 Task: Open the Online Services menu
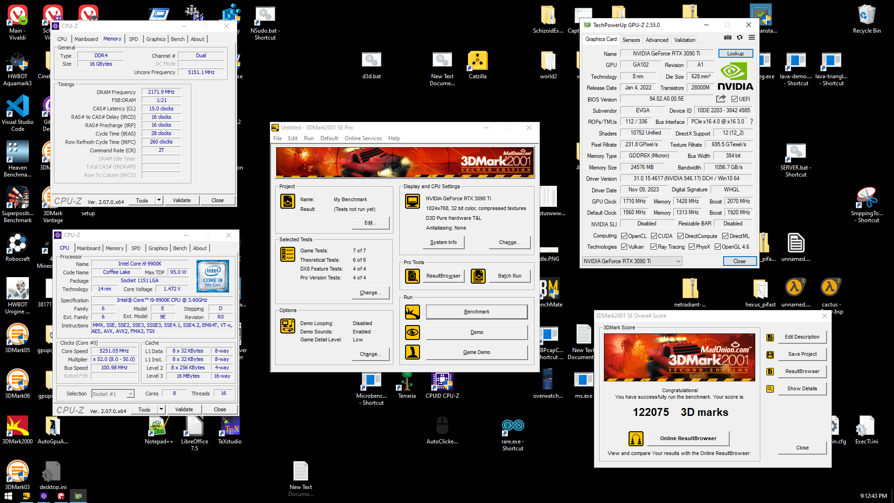click(363, 138)
